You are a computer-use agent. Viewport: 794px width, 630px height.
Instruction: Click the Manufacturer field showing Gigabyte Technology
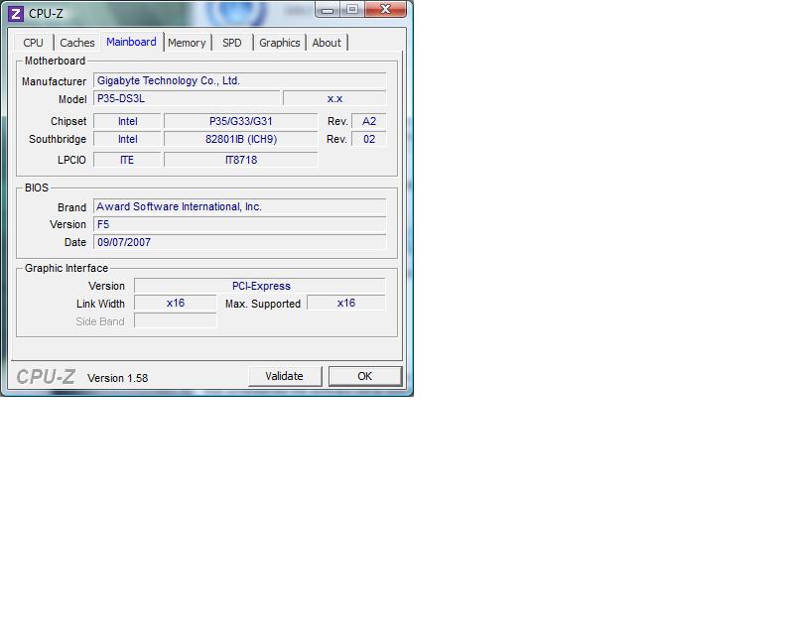pos(239,80)
